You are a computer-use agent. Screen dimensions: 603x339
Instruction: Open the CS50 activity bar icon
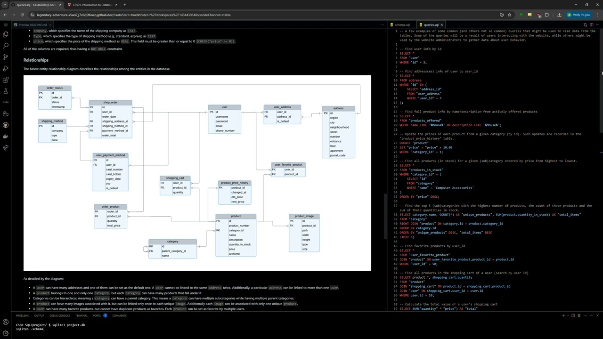coord(5,102)
